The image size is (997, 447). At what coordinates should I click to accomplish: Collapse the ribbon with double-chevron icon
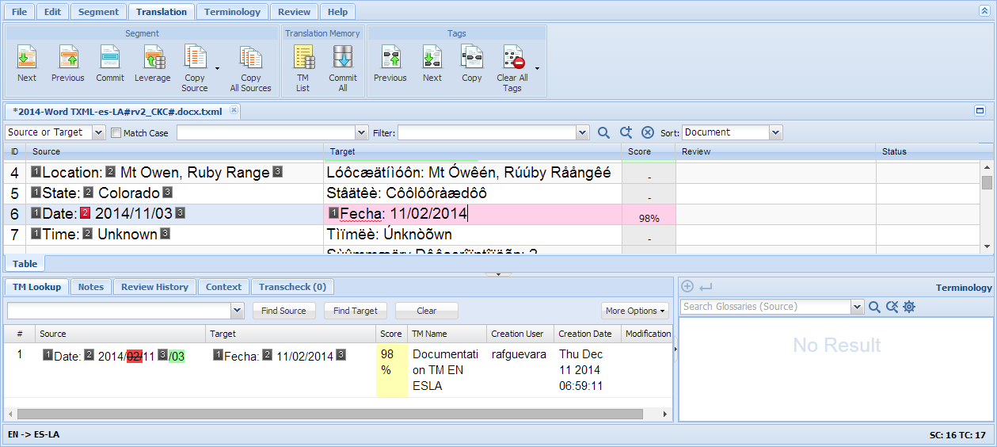click(x=984, y=11)
